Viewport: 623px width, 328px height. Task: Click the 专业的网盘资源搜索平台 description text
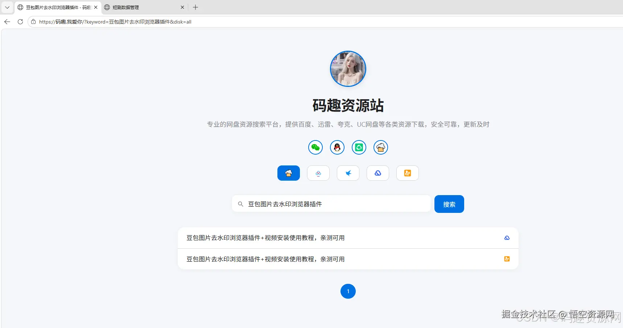click(348, 125)
